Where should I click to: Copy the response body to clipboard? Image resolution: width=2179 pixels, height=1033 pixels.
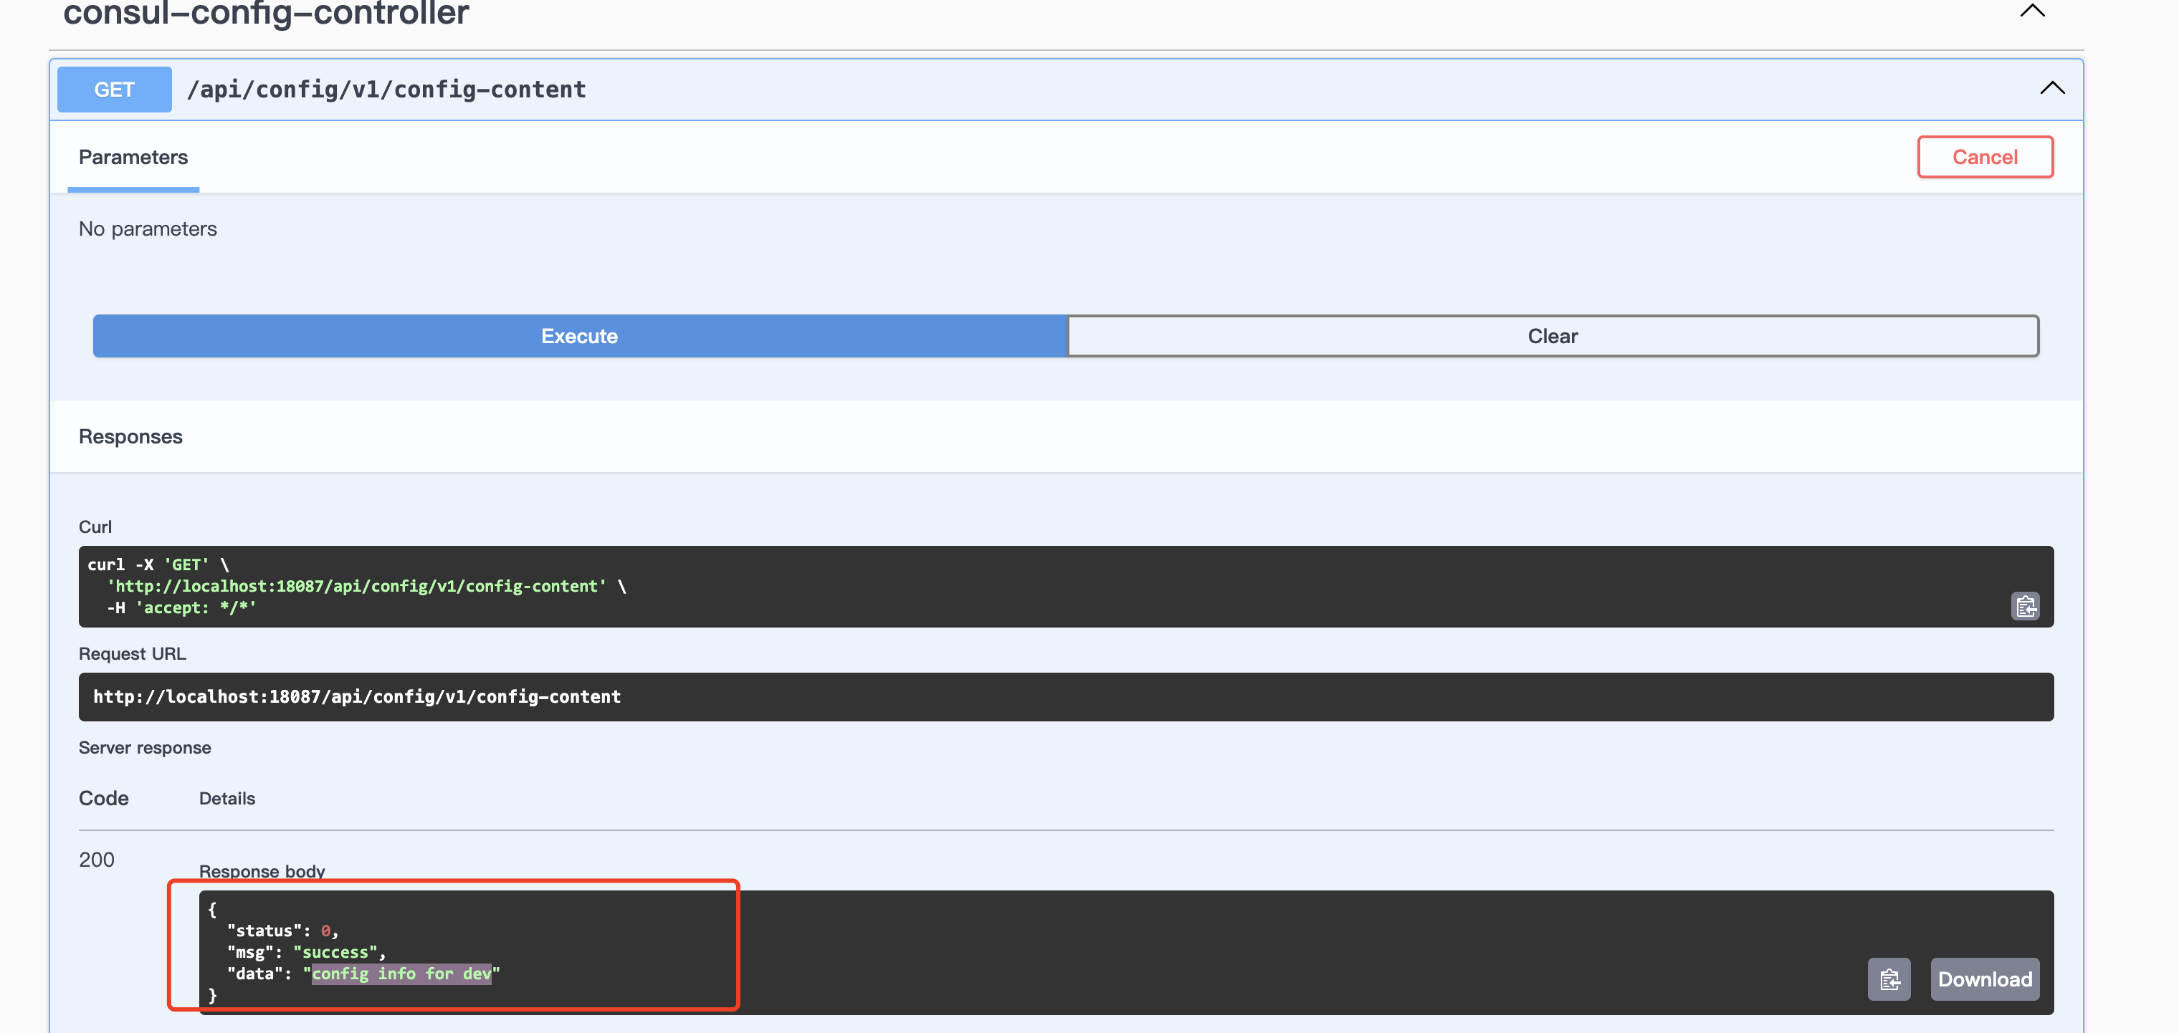(1889, 979)
